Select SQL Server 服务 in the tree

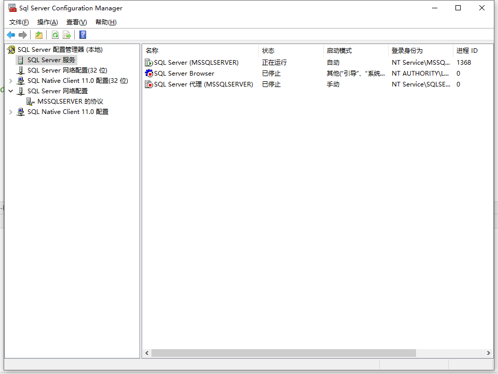(x=51, y=60)
